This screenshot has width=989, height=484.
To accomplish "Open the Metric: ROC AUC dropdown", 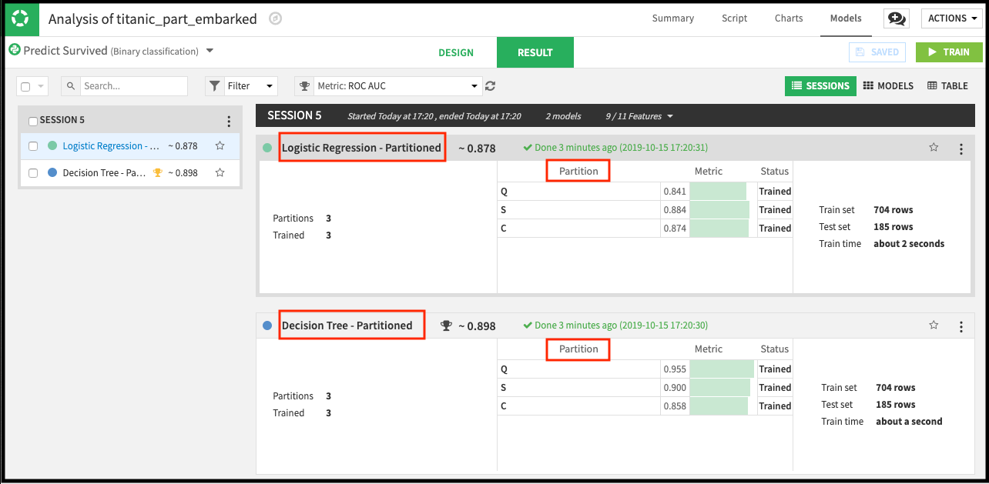I will point(388,86).
